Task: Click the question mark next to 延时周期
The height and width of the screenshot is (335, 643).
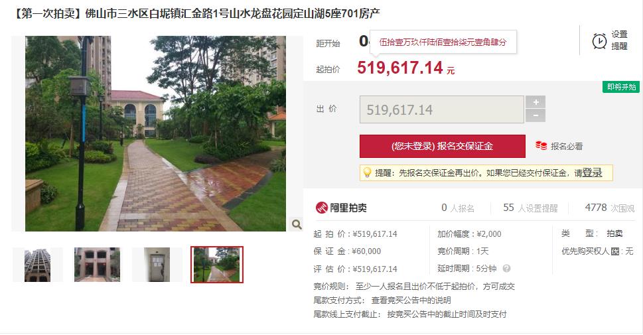Action: 506,269
